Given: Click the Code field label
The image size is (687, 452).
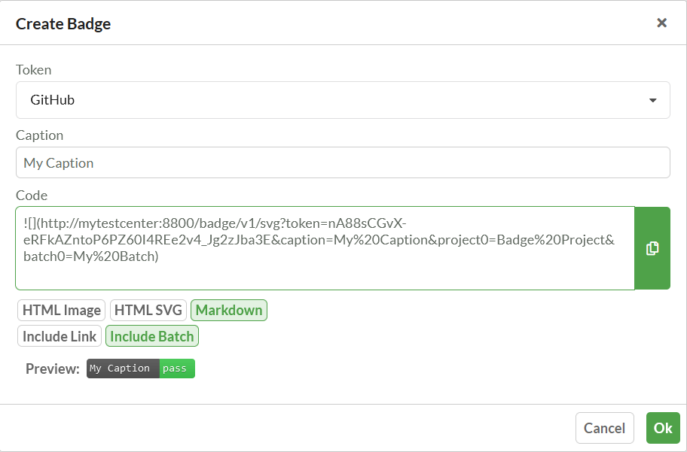Looking at the screenshot, I should pos(32,196).
